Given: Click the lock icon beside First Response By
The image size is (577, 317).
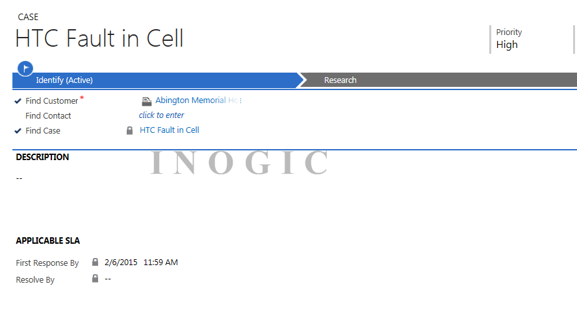Looking at the screenshot, I should 95,262.
